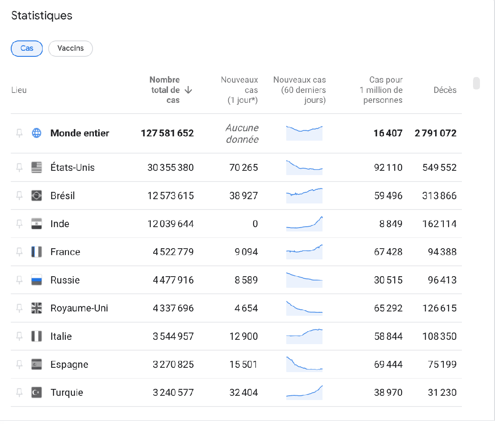Click the Inde flag icon
Screen dimensions: 495x425
coord(37,224)
